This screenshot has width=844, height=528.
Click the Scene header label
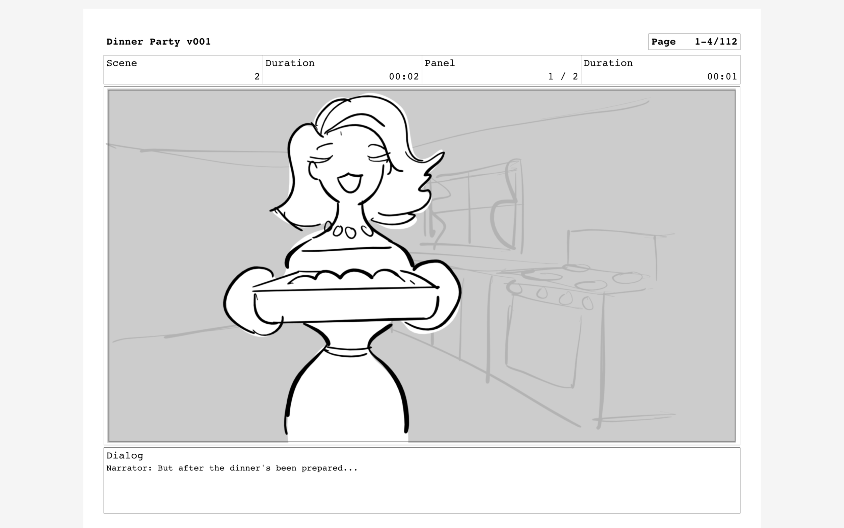point(122,63)
